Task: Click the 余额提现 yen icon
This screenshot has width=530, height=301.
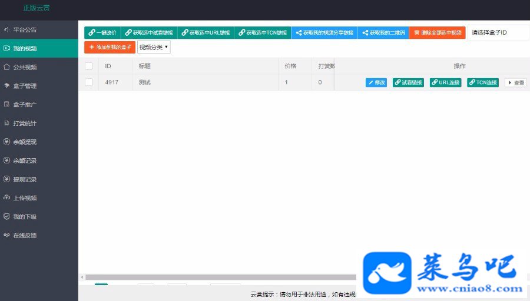Action: (x=6, y=142)
